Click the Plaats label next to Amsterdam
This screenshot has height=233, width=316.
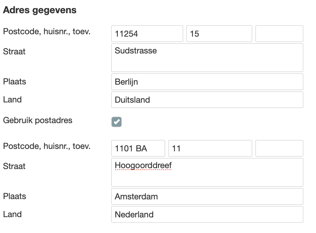14,196
